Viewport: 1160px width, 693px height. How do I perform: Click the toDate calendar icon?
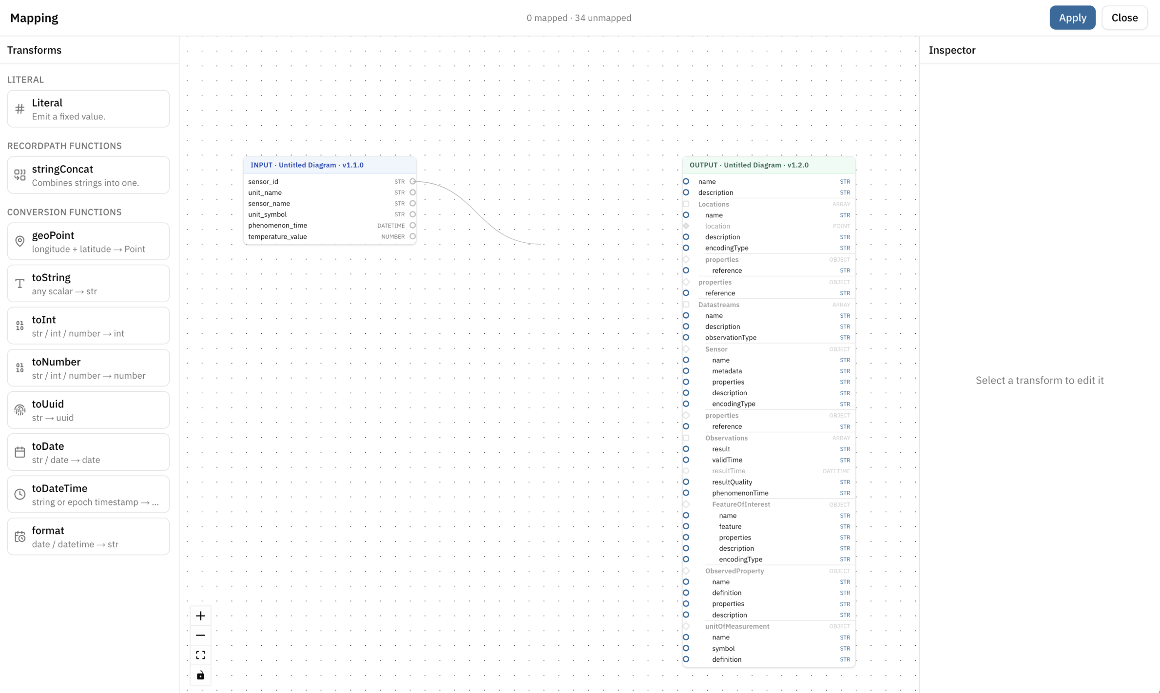(20, 452)
